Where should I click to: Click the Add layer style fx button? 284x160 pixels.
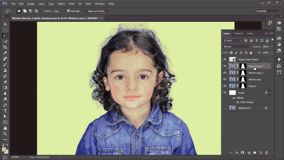click(237, 153)
